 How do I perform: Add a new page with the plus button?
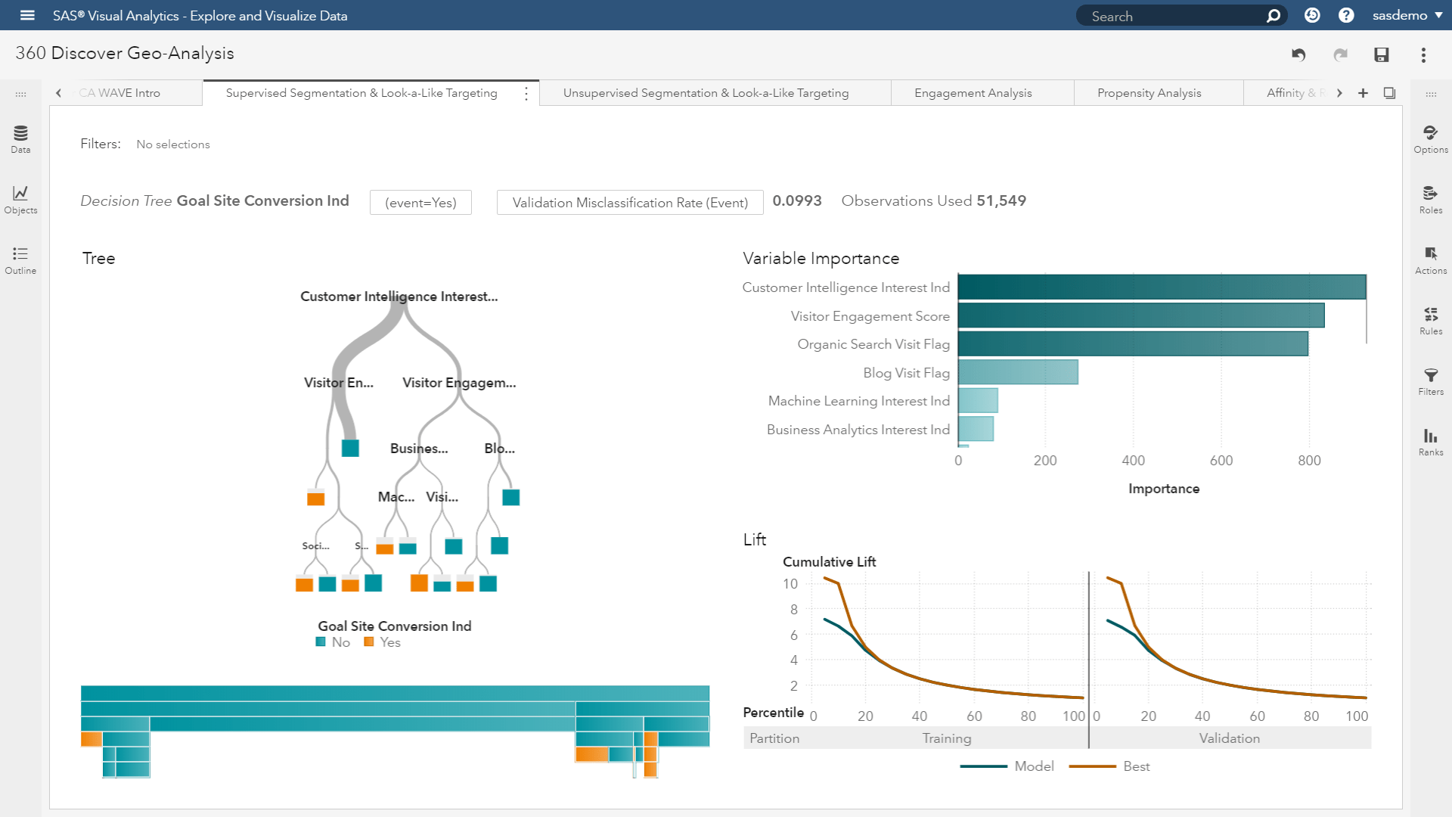click(1364, 93)
